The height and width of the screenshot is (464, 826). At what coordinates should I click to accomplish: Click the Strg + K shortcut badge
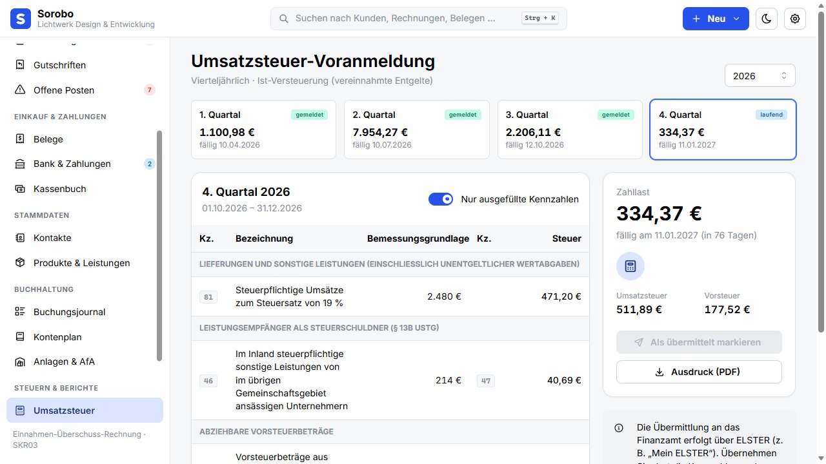540,19
